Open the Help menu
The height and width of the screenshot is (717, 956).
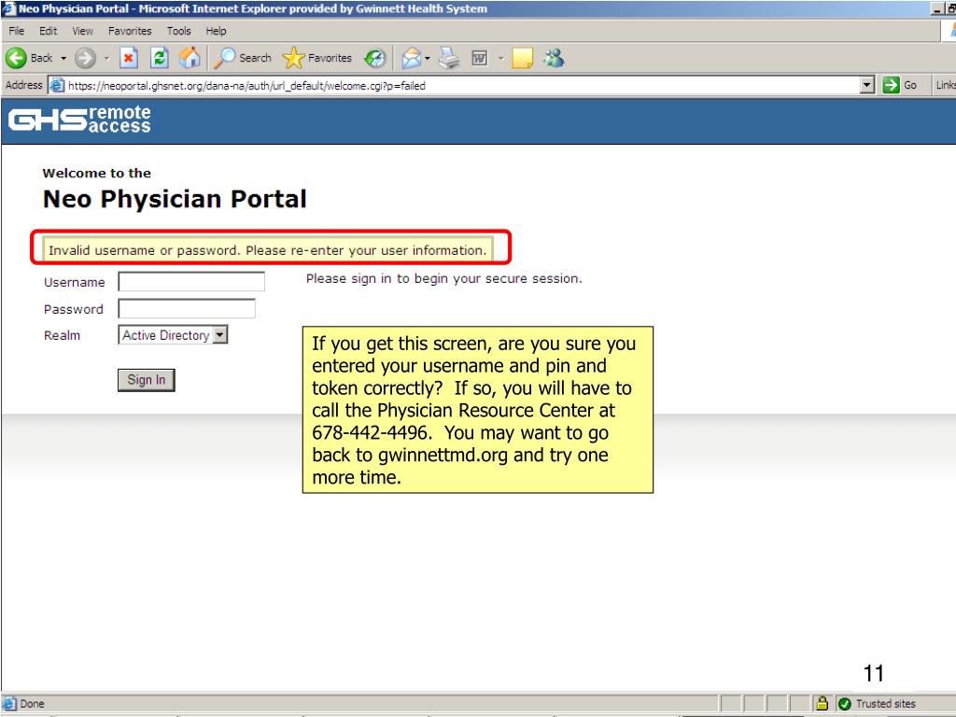point(216,31)
